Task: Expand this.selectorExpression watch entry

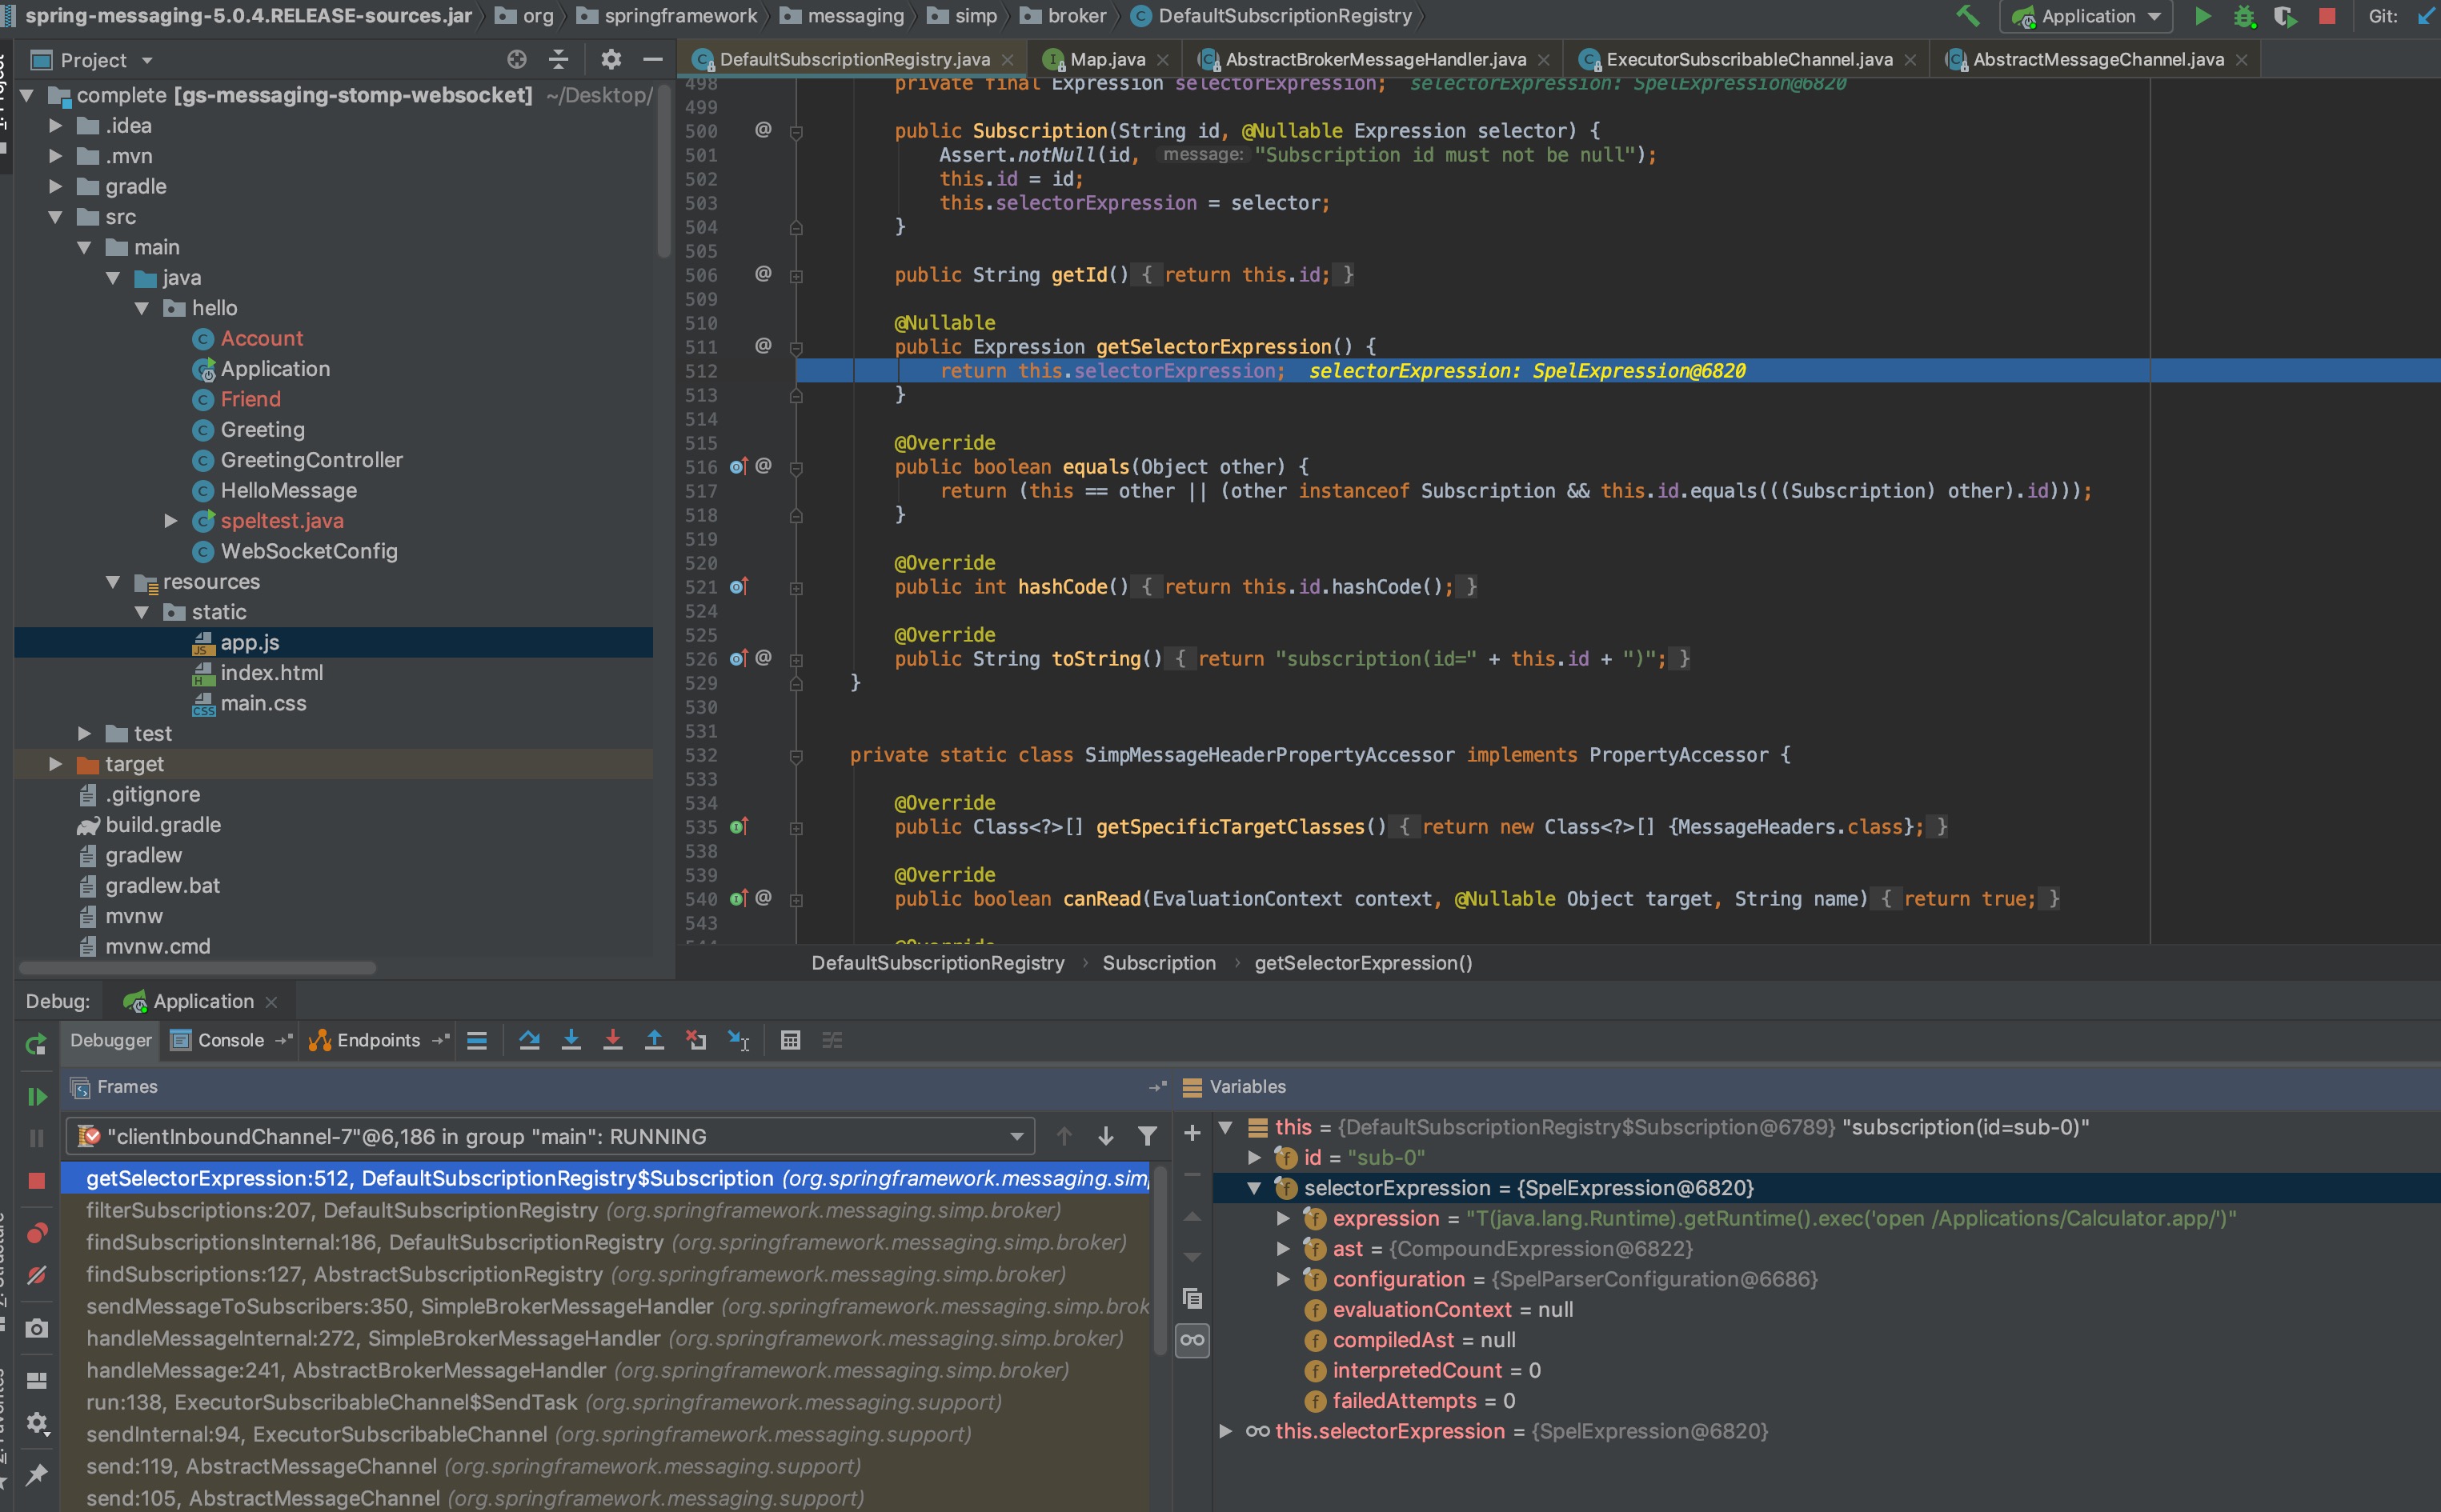Action: (1225, 1431)
